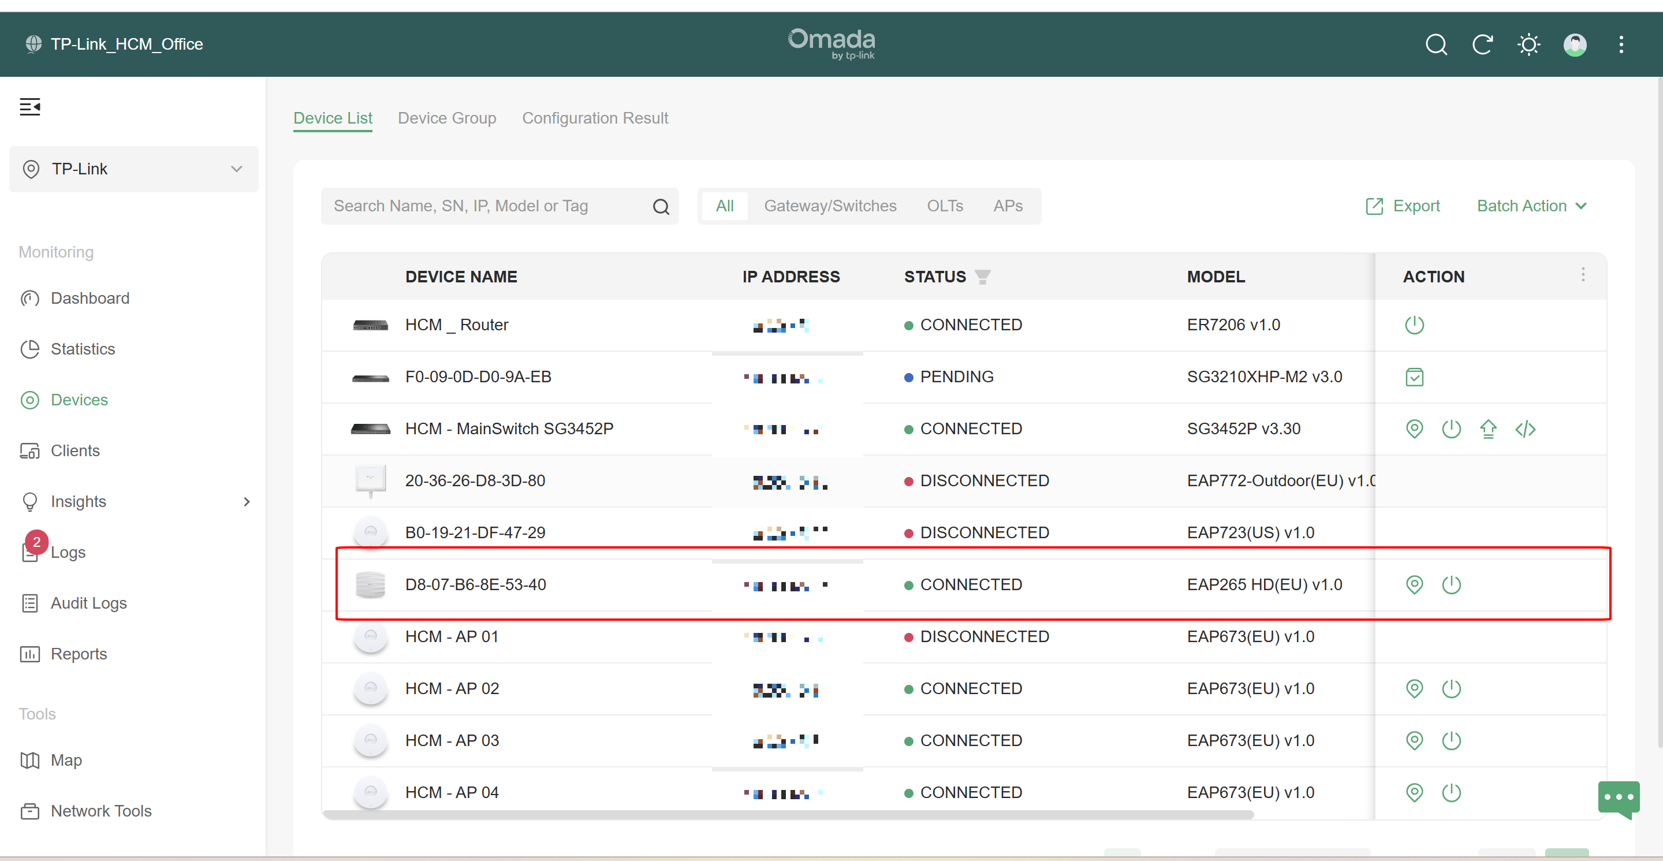The height and width of the screenshot is (861, 1663).
Task: Click the global search magnifier icon
Action: (1435, 44)
